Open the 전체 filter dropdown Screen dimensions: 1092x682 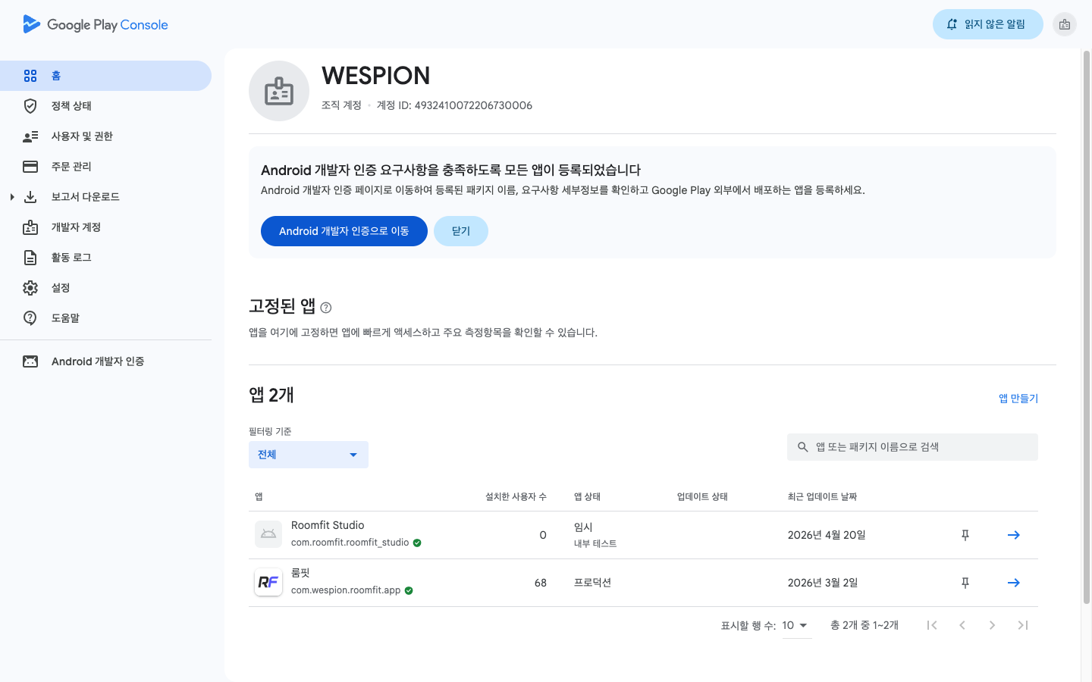click(308, 455)
